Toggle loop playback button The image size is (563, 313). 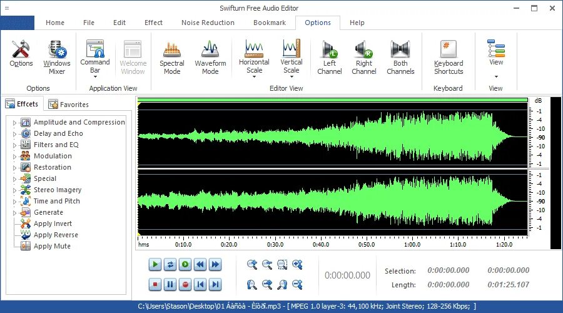[x=170, y=265]
